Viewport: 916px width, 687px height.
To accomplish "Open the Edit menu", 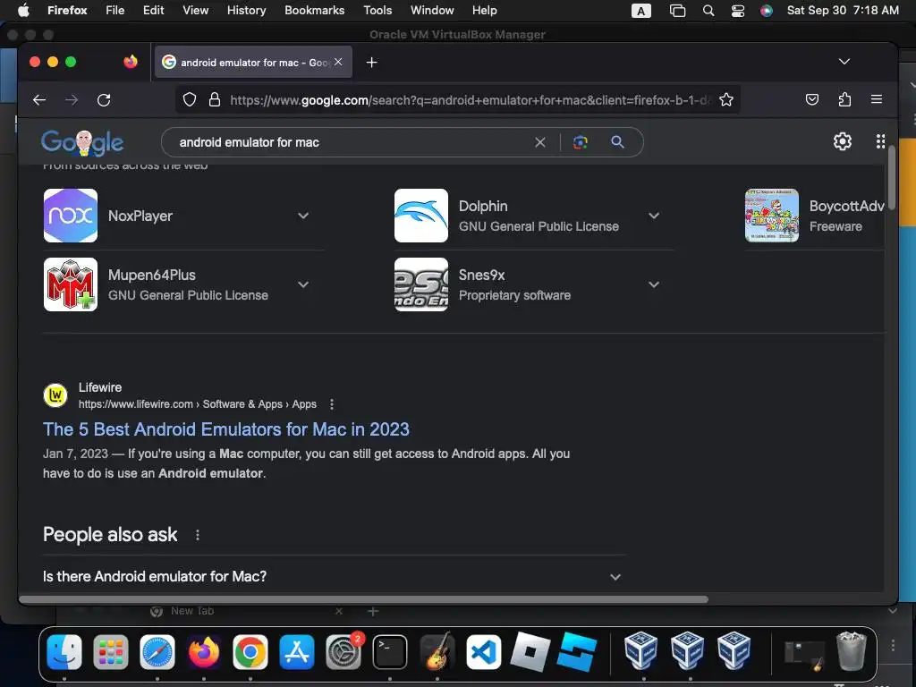I will [154, 10].
